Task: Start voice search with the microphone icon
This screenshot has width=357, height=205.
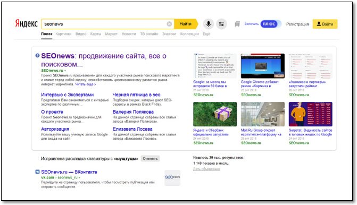Action: [209, 24]
